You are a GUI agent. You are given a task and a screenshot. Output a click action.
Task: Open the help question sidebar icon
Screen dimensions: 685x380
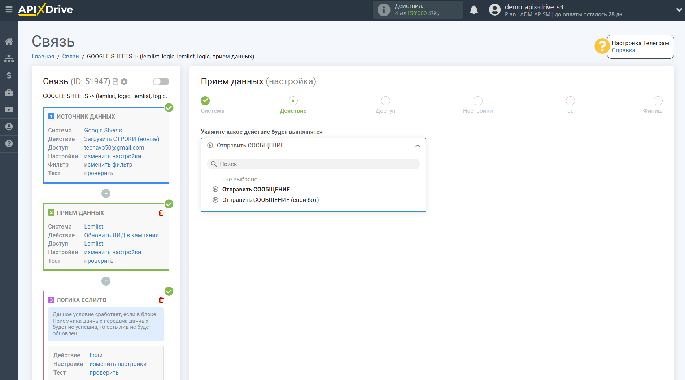click(9, 143)
